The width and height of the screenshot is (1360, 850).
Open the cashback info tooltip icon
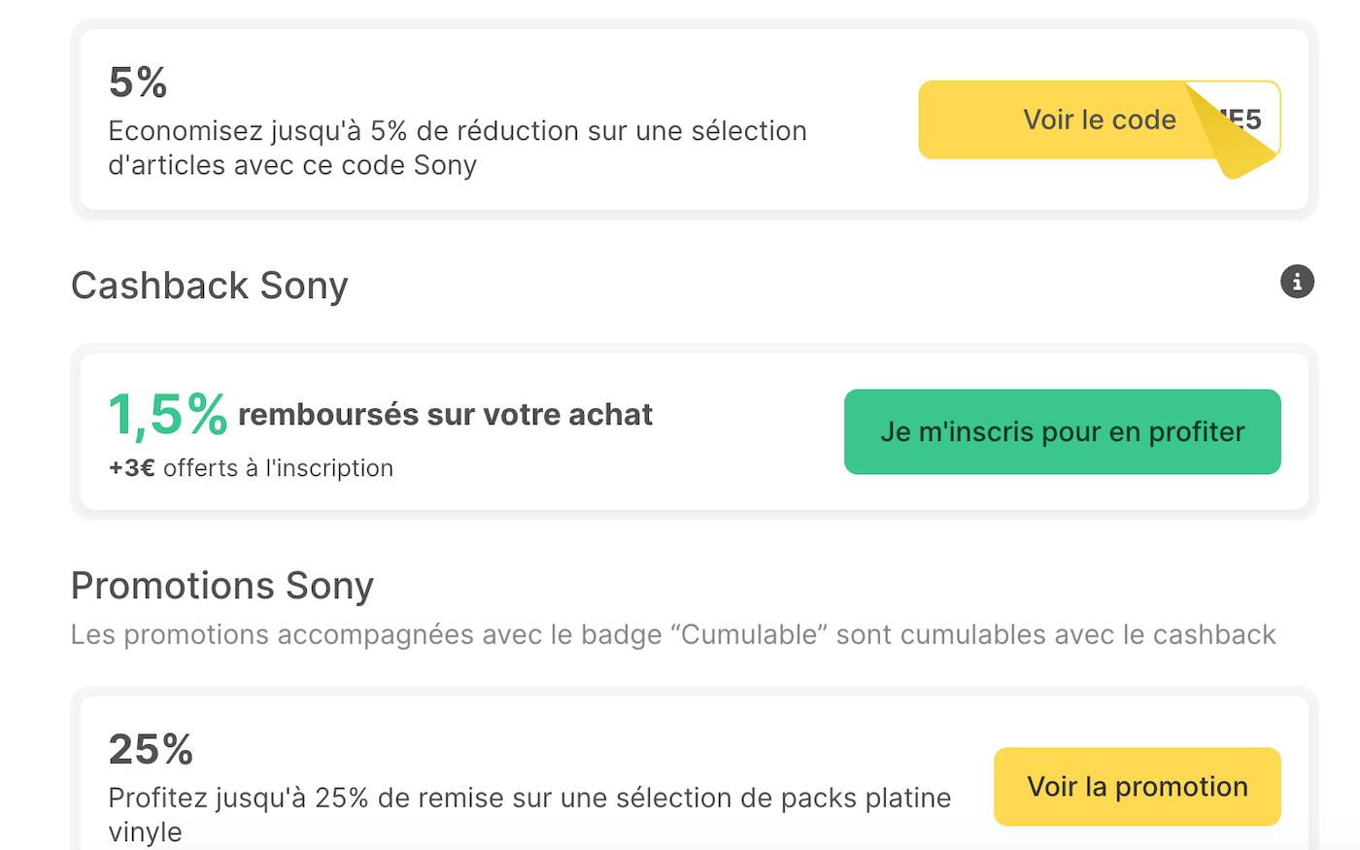coord(1296,283)
